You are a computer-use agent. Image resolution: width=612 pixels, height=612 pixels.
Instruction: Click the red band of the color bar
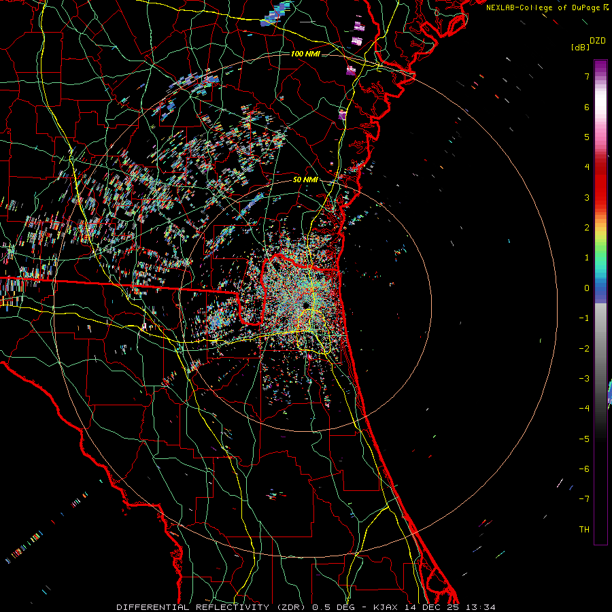tap(600, 184)
